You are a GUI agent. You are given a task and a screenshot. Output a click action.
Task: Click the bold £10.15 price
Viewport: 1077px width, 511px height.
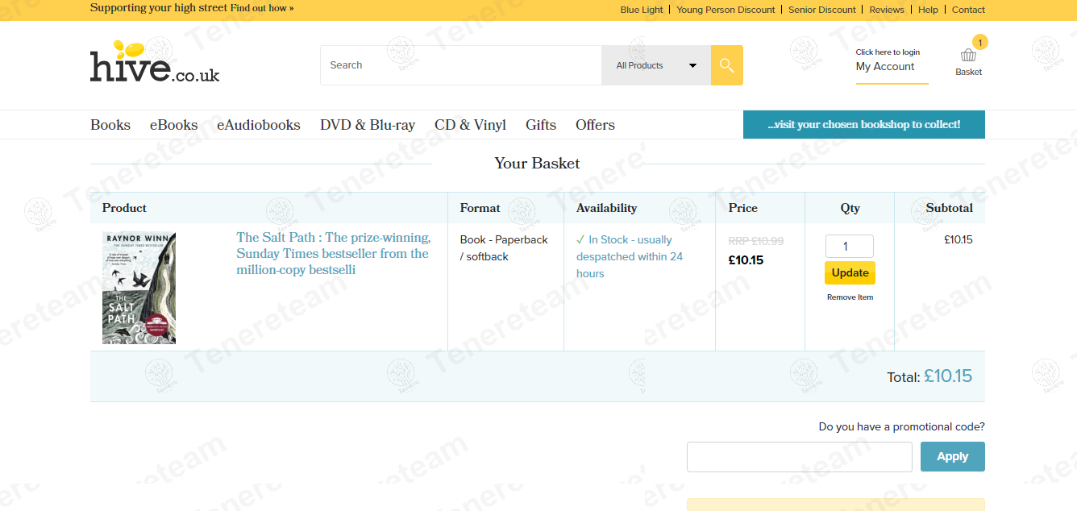click(x=746, y=260)
